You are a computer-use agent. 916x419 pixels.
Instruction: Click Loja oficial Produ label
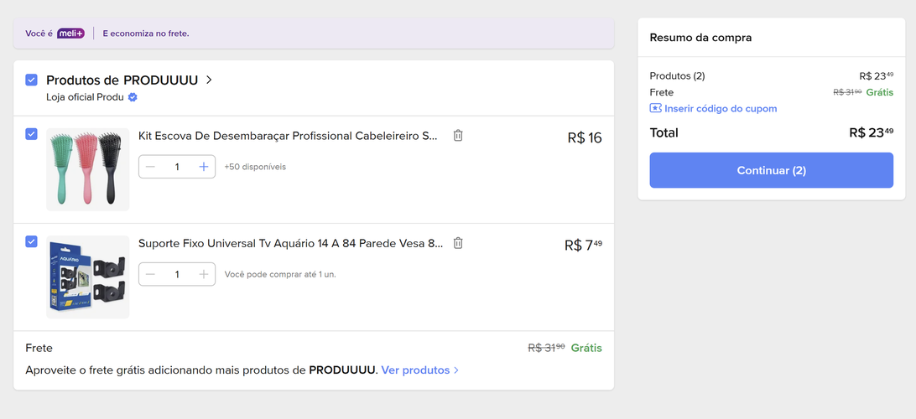[x=86, y=97]
